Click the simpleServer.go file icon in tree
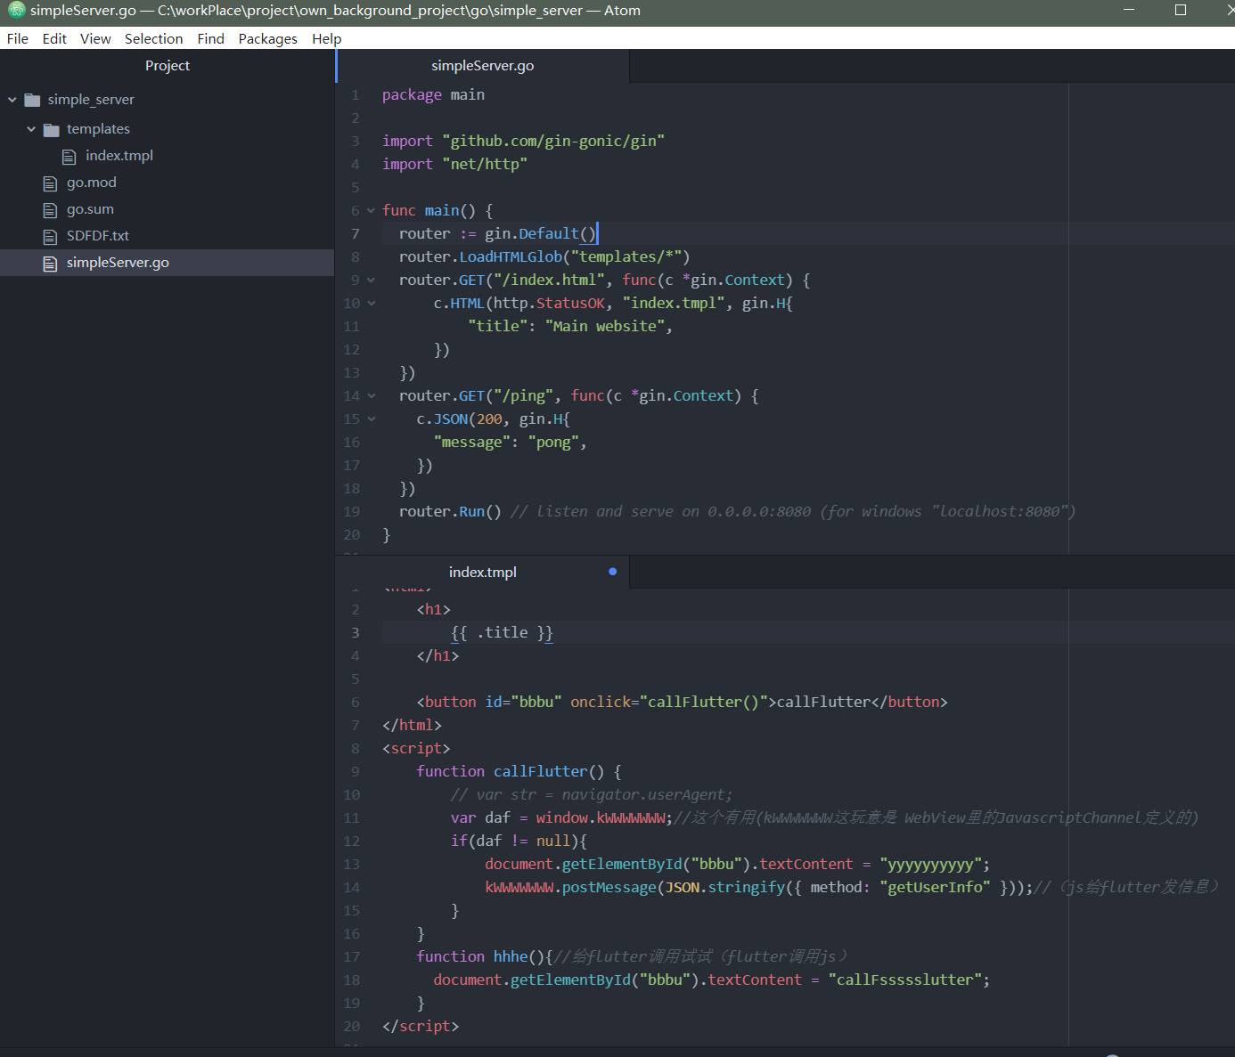The image size is (1235, 1057). point(50,264)
